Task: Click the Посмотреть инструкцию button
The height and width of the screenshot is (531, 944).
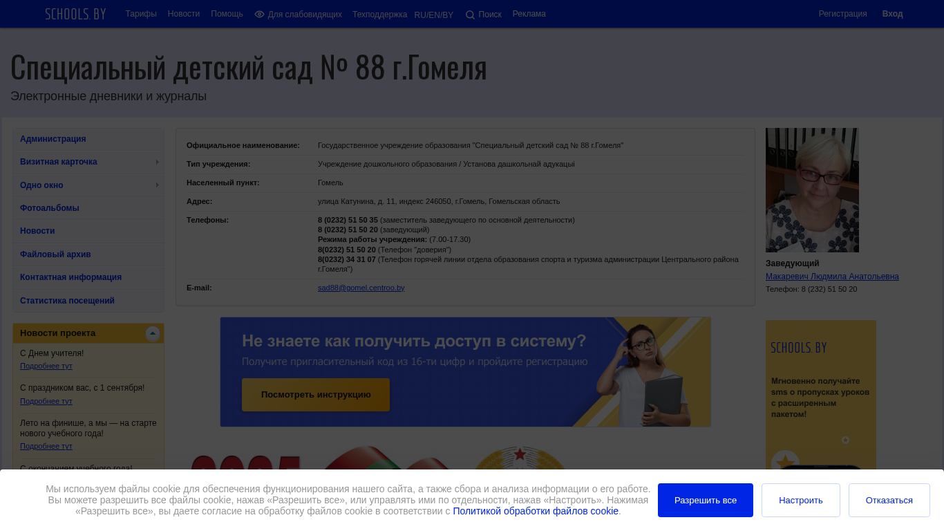Action: [316, 395]
